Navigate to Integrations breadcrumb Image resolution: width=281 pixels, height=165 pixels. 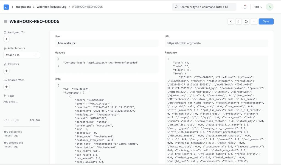coord(23,7)
